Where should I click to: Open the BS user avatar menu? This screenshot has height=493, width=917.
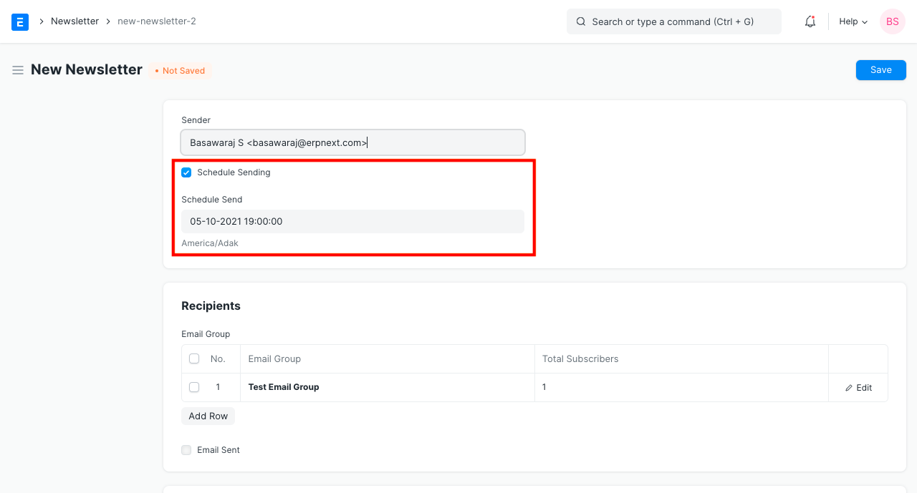(892, 21)
